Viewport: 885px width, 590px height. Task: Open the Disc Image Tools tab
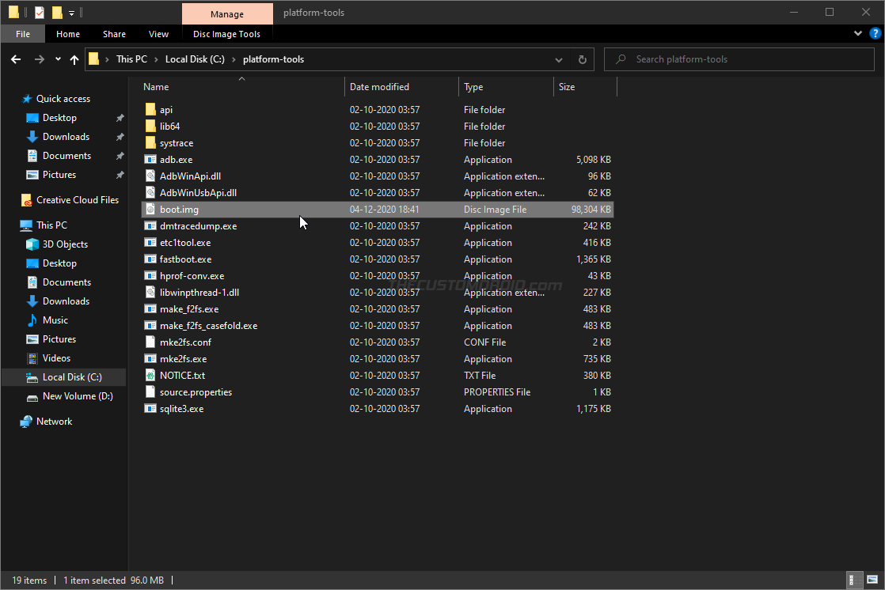[226, 34]
